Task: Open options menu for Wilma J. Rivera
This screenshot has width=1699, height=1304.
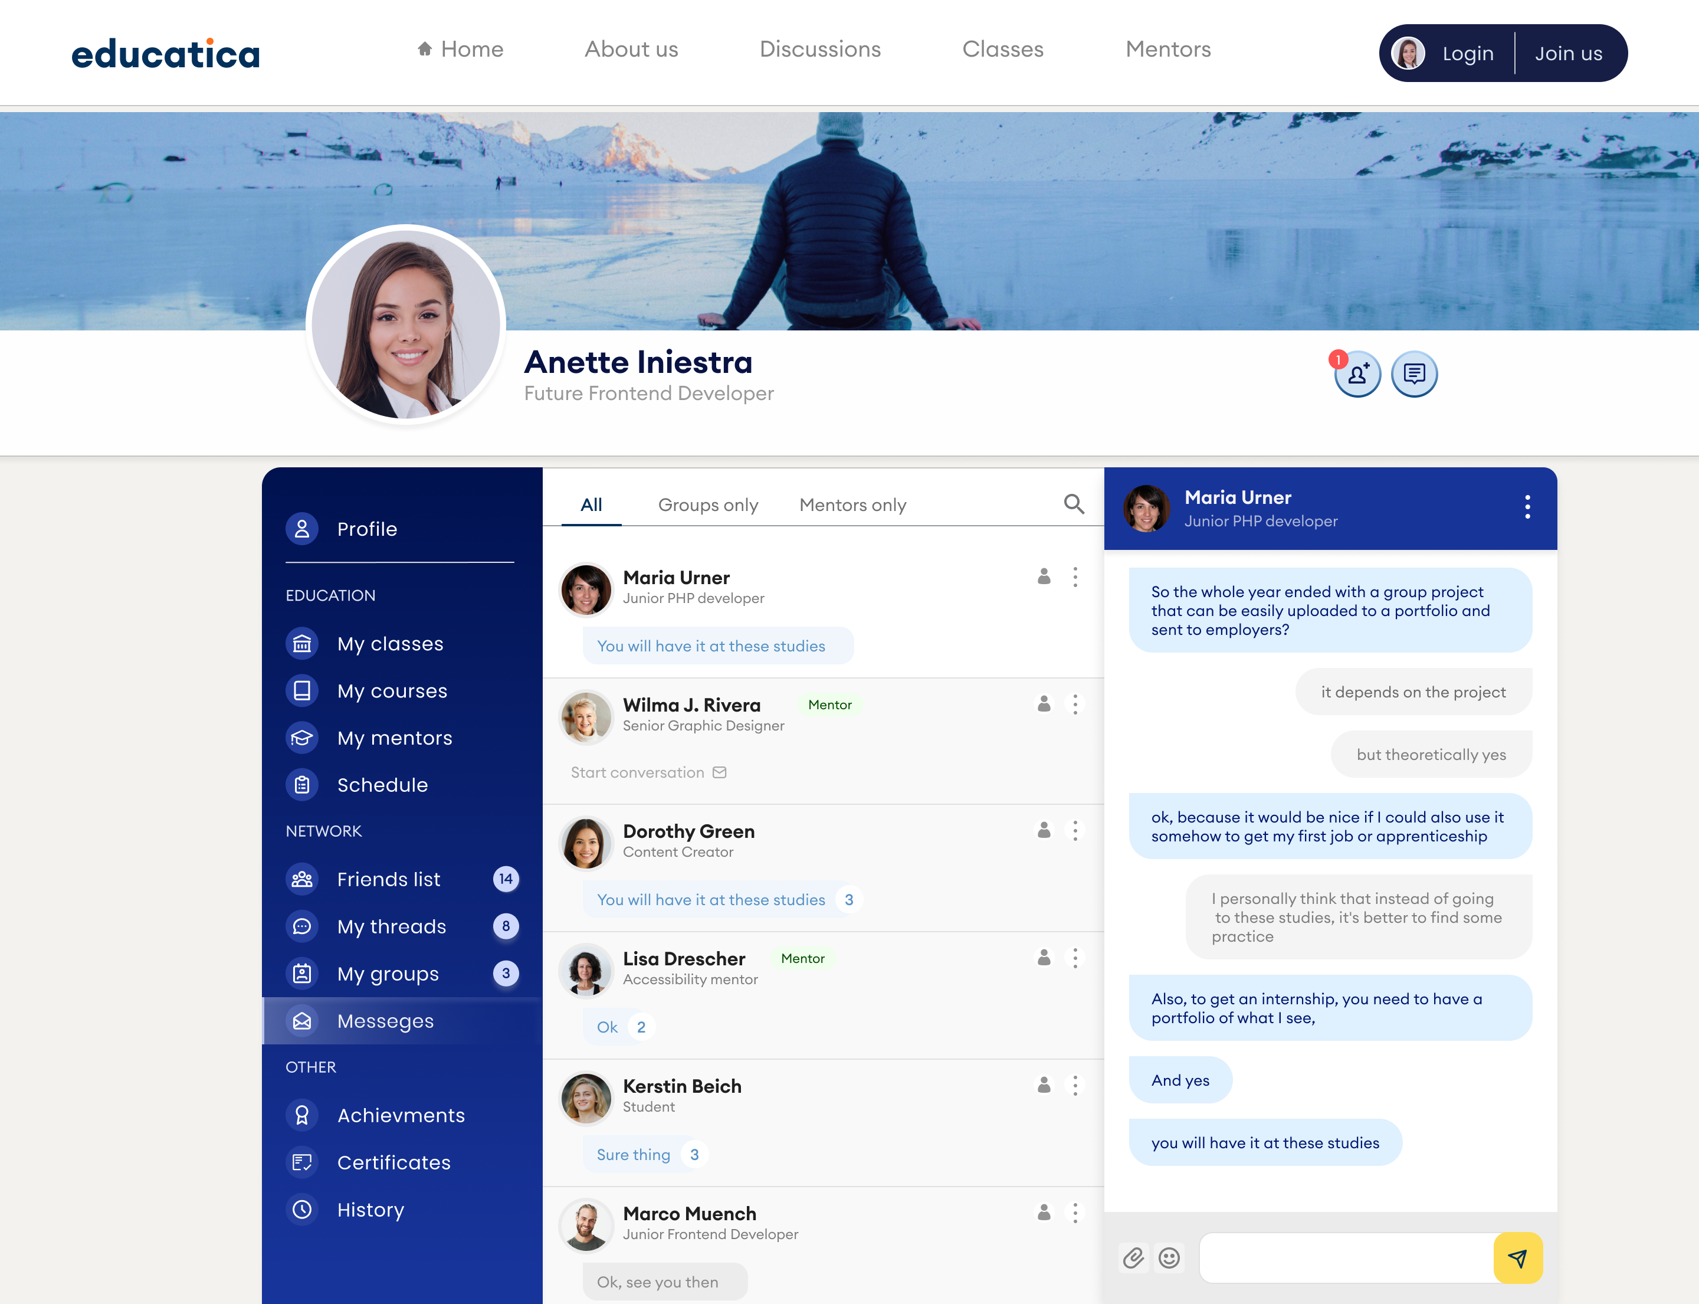Action: pyautogui.click(x=1075, y=704)
